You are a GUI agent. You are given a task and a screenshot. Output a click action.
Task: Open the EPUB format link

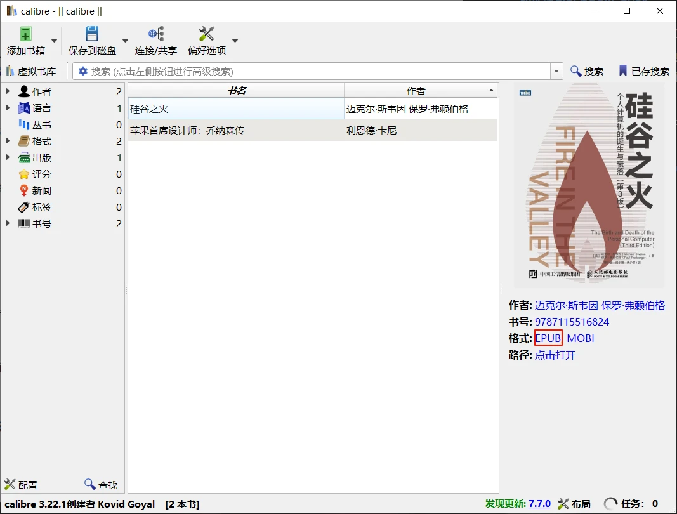[548, 338]
